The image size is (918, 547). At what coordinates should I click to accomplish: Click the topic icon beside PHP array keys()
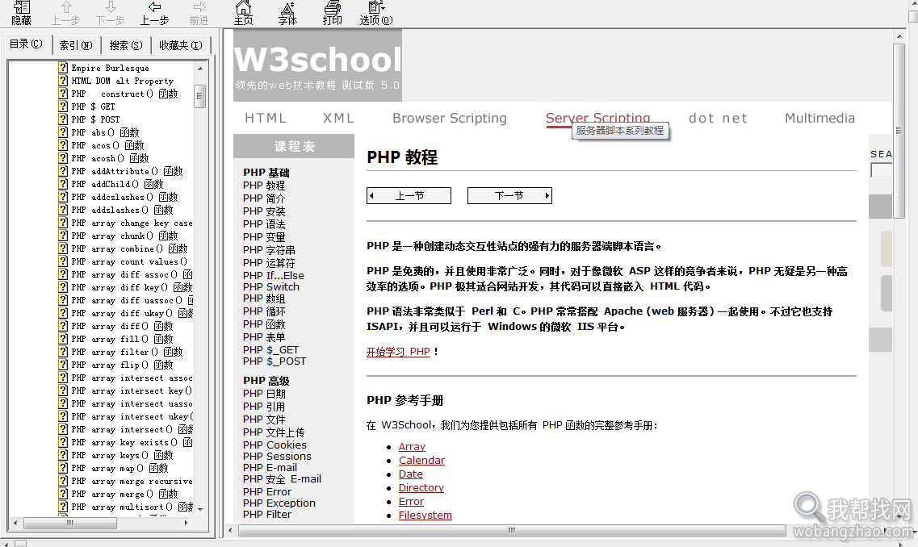[63, 455]
